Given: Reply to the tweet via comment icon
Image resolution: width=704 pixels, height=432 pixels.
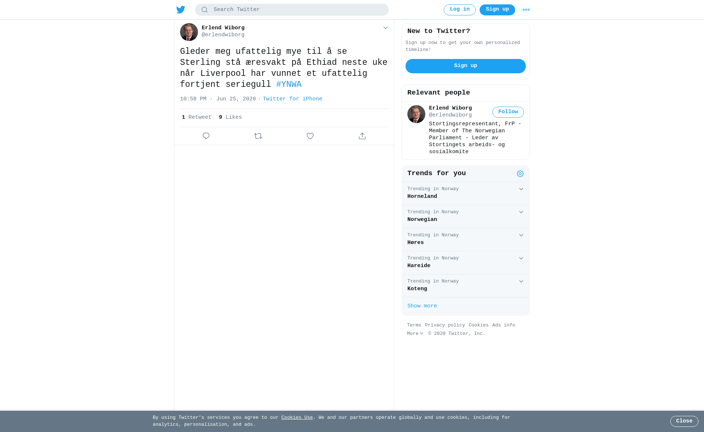Looking at the screenshot, I should point(206,136).
